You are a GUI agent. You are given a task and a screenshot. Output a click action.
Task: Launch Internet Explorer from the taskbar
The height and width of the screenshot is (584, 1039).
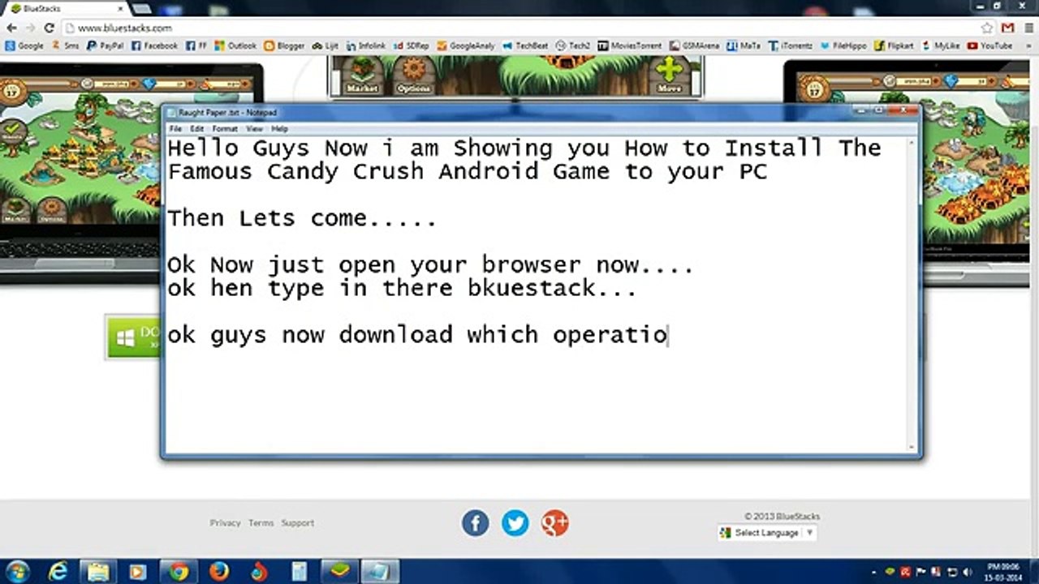(58, 571)
